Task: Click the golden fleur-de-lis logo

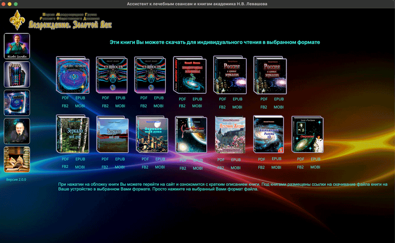Action: tap(17, 20)
